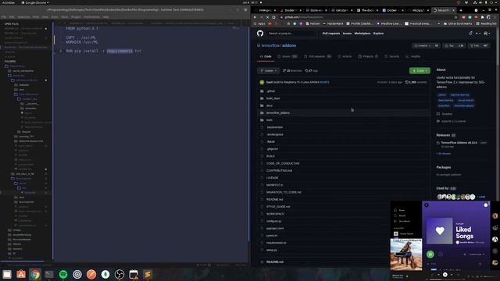Viewport: 500px width, 281px height.
Task: Click Explore in GitHub header
Action: 378,34
